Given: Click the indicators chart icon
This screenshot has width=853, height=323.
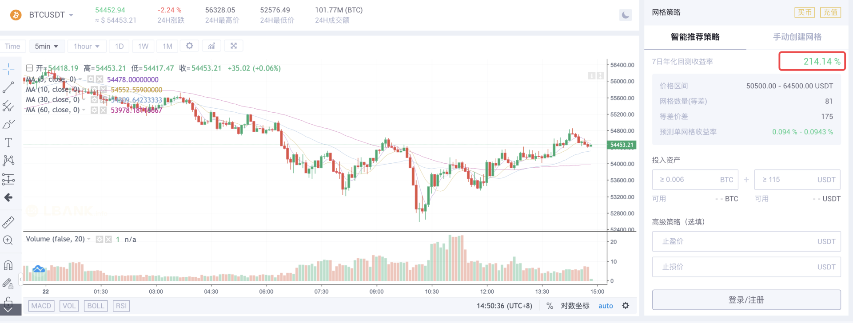Looking at the screenshot, I should [x=211, y=45].
